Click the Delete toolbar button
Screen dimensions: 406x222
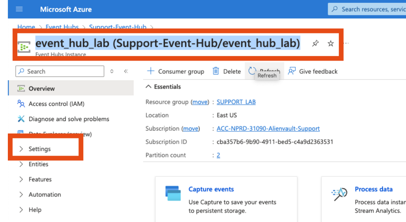point(227,71)
